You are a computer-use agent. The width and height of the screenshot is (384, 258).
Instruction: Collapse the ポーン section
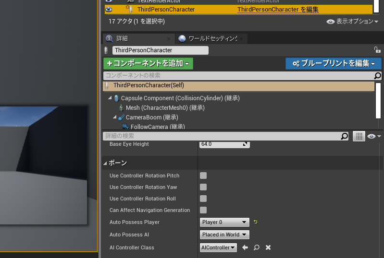[x=105, y=163]
